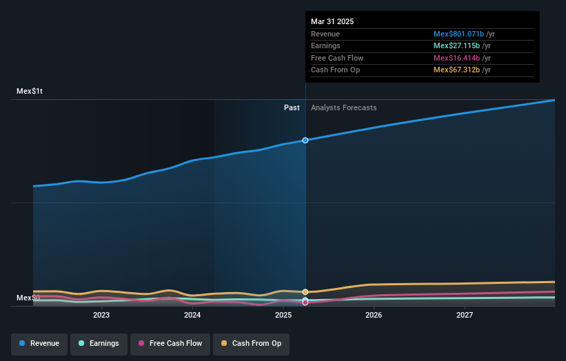
Task: Click the Cash From Op label in tooltip
Action: (335, 70)
